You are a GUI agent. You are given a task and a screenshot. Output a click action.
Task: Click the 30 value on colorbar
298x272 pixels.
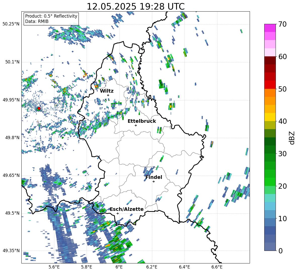click(282, 154)
